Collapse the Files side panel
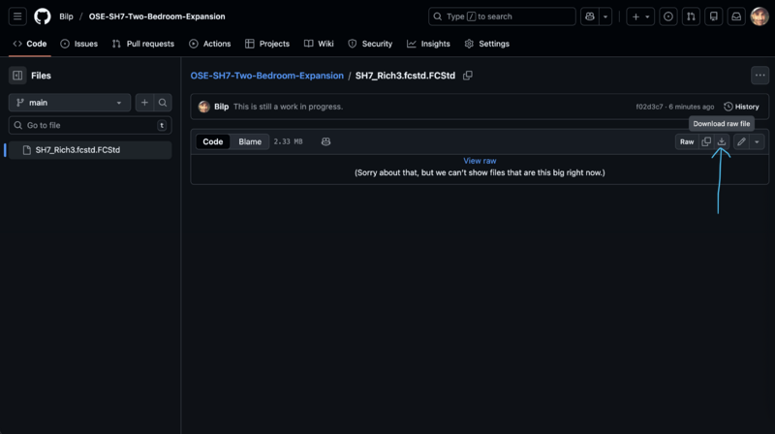 pyautogui.click(x=17, y=76)
